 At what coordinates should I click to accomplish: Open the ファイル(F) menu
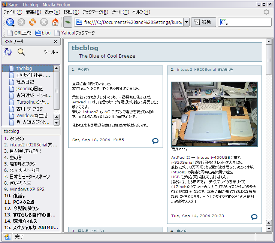click(13, 12)
